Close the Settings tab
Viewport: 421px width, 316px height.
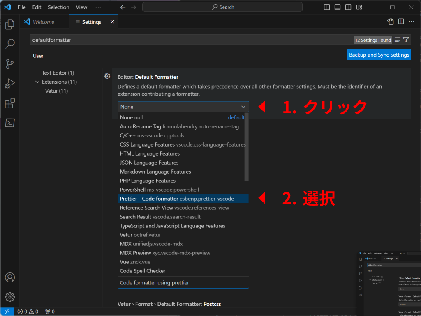click(x=112, y=22)
